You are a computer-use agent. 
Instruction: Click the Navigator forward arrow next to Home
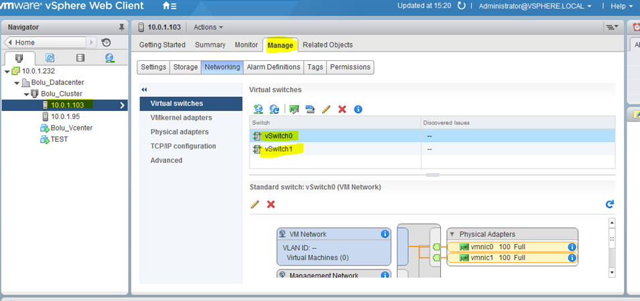coord(91,42)
